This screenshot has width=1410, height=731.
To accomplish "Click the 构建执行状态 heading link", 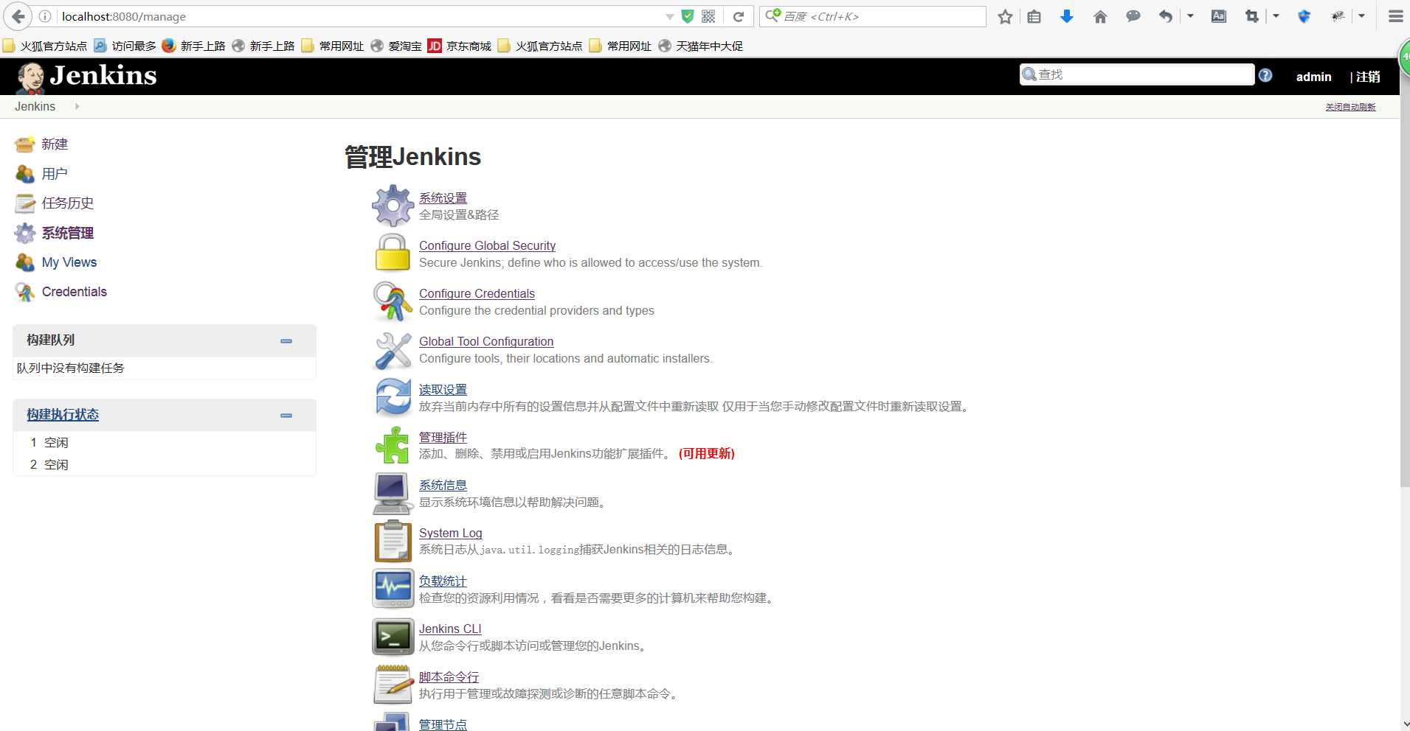I will pos(63,415).
